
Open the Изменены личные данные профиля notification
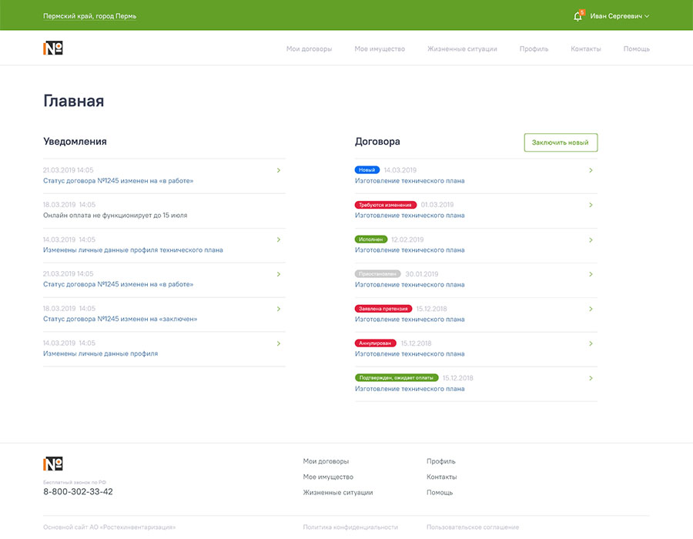[100, 353]
